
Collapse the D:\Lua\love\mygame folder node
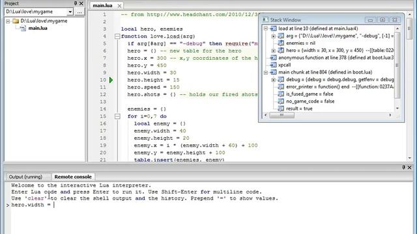coord(8,21)
